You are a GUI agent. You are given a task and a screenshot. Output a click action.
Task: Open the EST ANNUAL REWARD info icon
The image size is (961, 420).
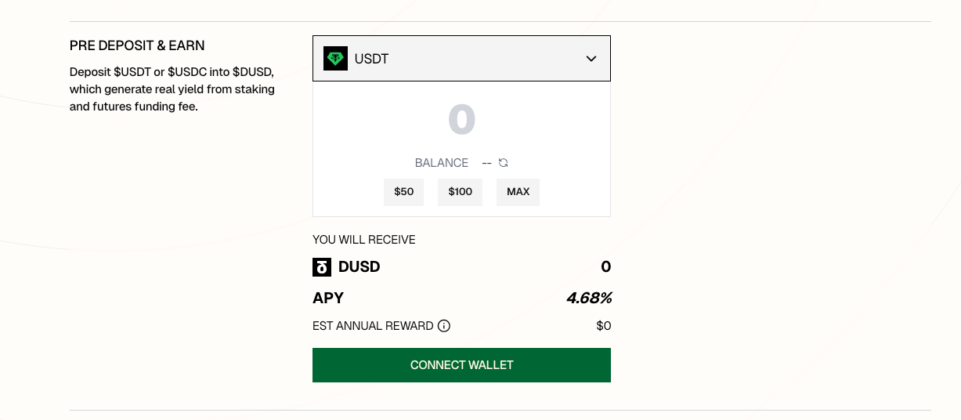(x=444, y=326)
